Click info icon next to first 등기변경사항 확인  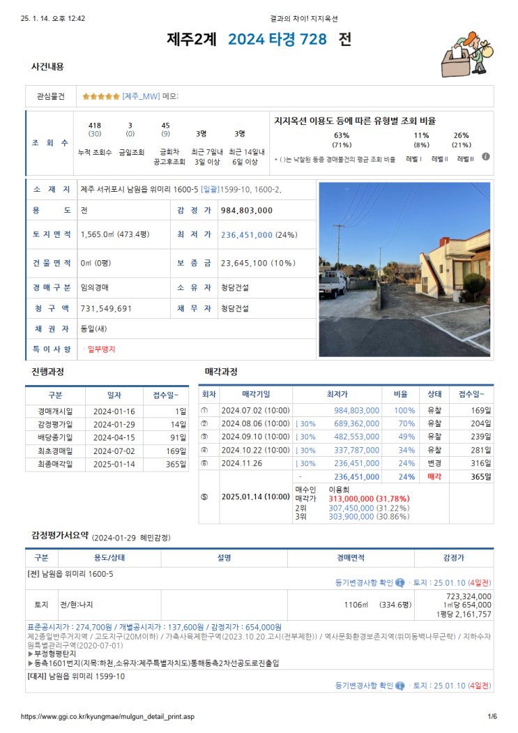coord(399,582)
